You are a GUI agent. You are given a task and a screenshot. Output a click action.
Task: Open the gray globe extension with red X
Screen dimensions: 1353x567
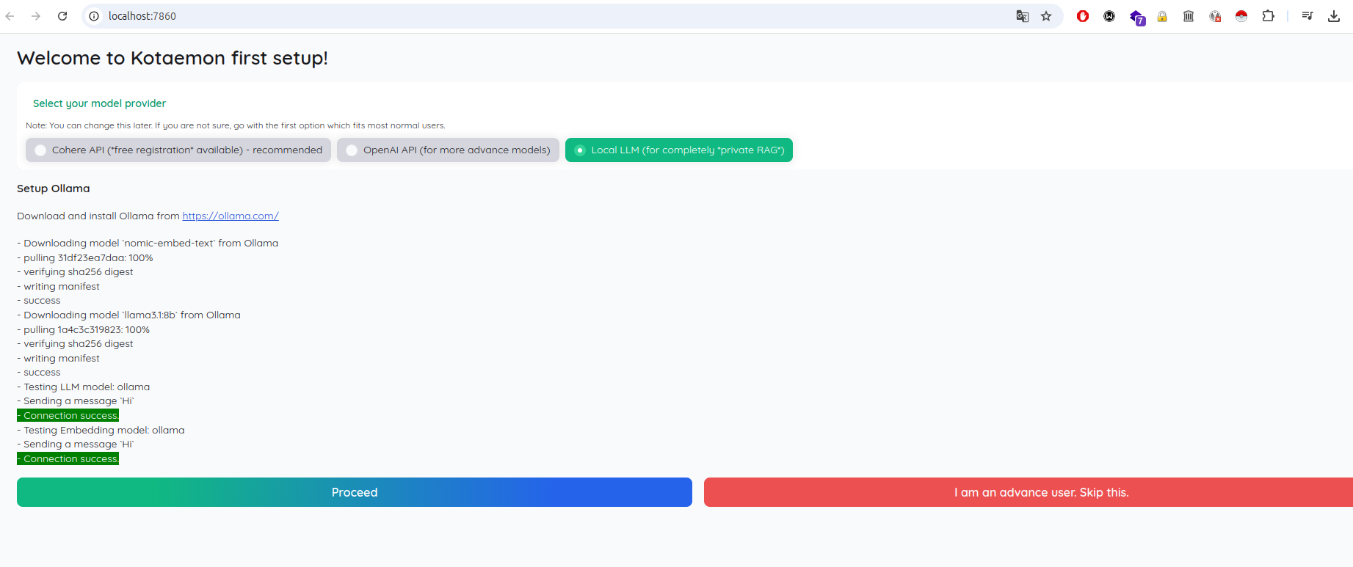pos(1215,16)
